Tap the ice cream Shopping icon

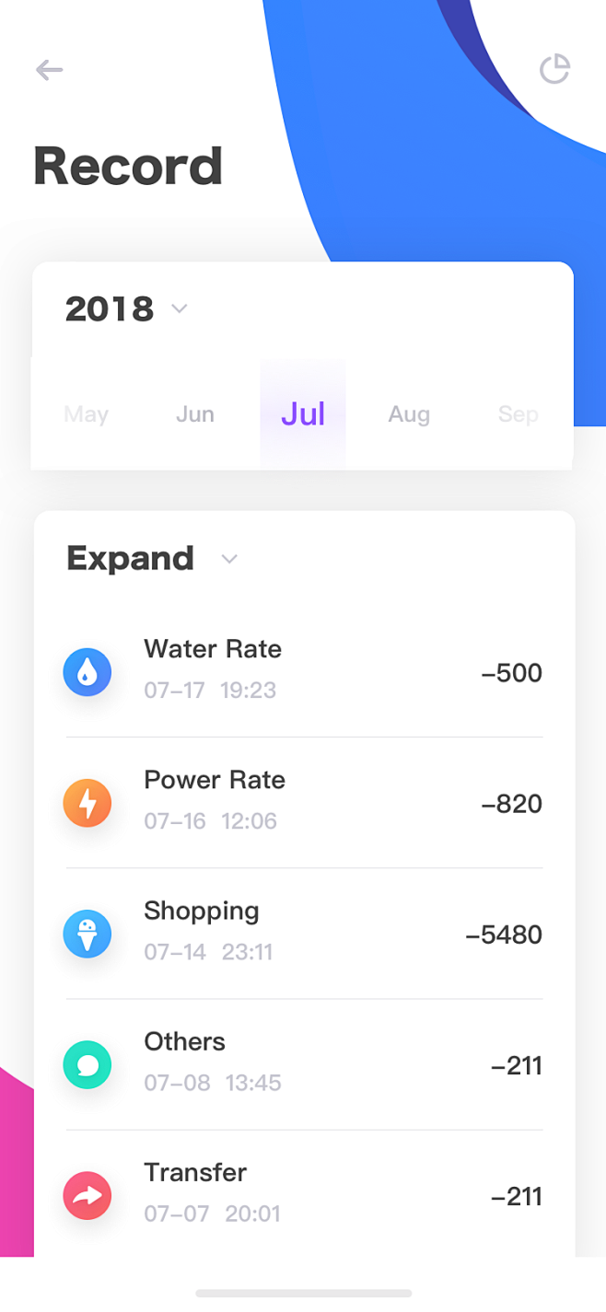tap(87, 934)
